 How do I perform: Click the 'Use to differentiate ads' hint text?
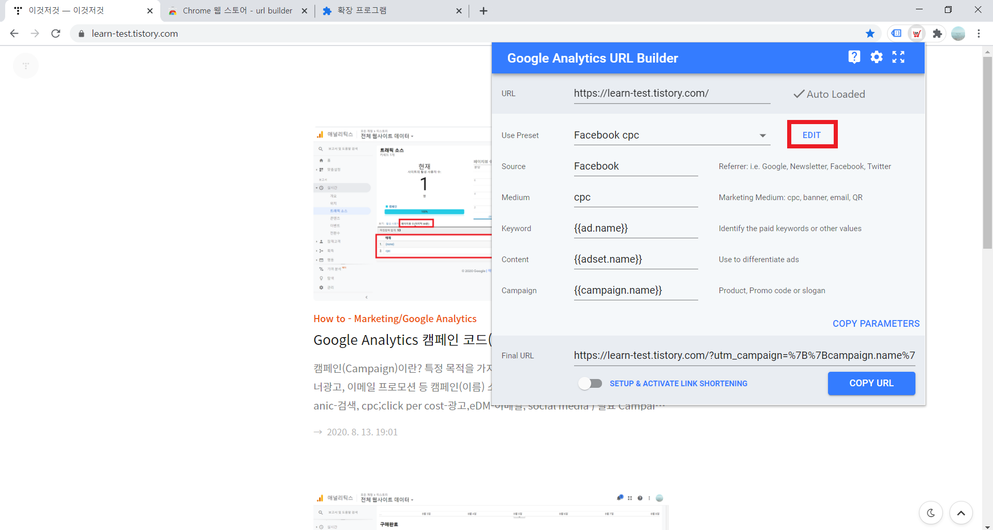(x=759, y=260)
